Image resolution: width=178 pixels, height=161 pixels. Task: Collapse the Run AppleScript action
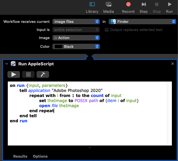(7, 64)
